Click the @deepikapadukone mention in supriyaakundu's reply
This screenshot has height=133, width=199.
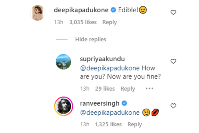coord(110,69)
